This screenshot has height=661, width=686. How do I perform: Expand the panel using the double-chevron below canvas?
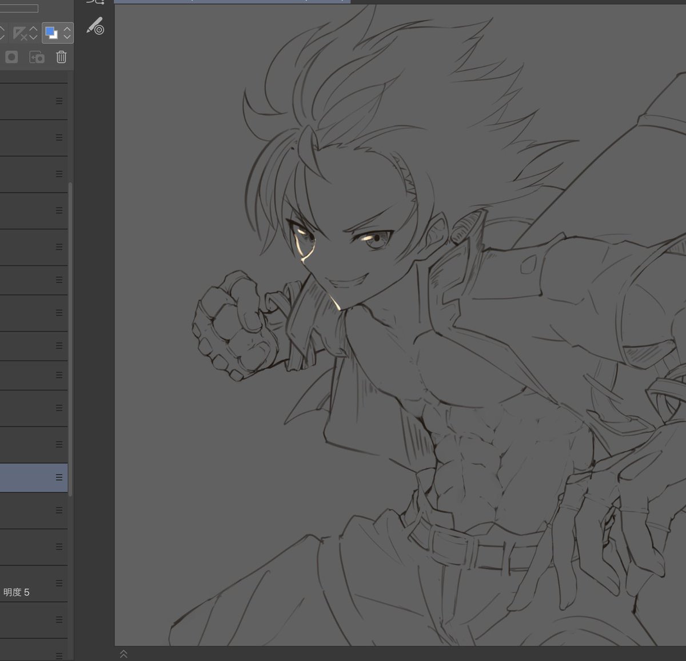123,654
